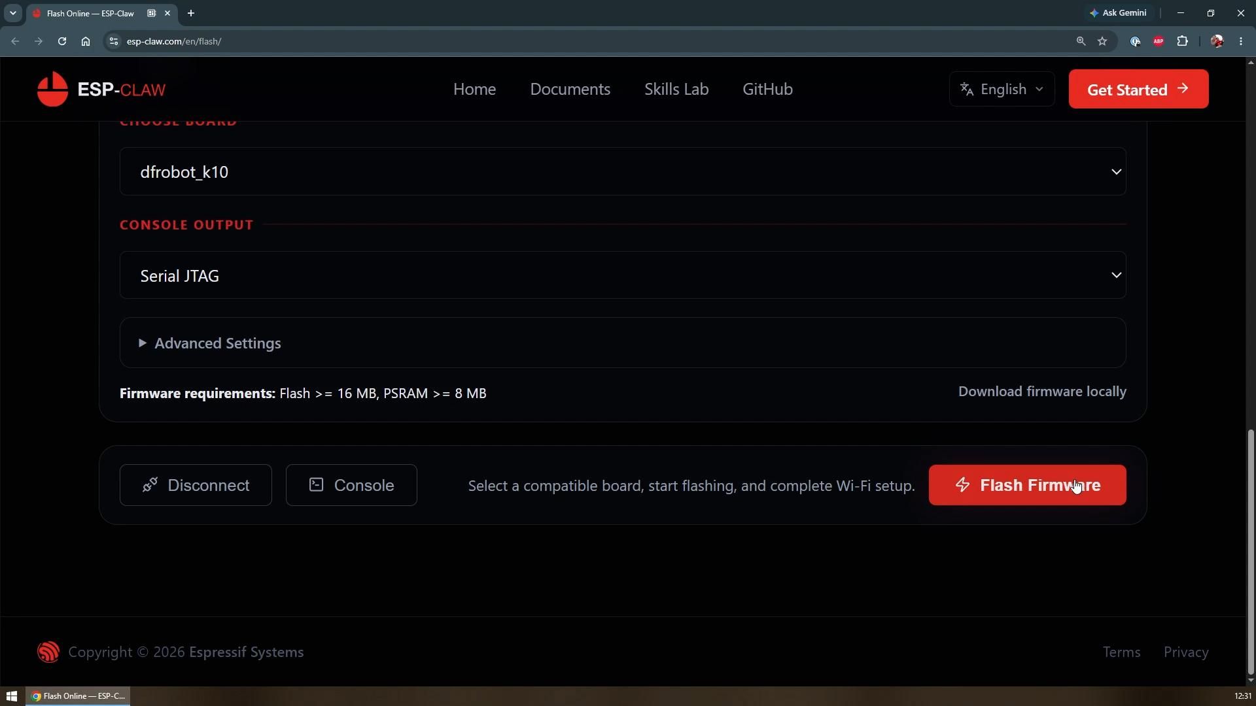Viewport: 1256px width, 706px height.
Task: Click the Copyright © 2026 text
Action: [126, 652]
